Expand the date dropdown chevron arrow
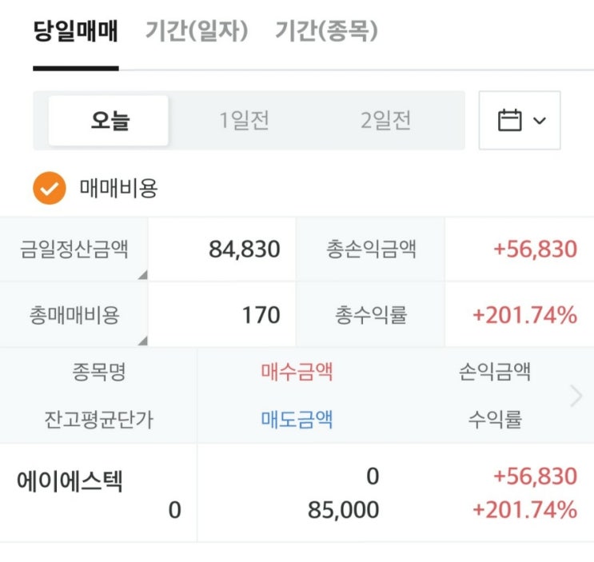Viewport: 594px width, 562px height. [x=540, y=121]
